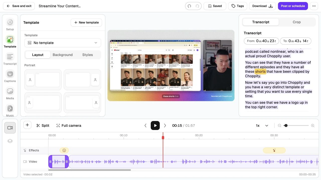321x180 pixels.
Task: Select the Transcript tab in the right panel
Action: [x=261, y=22]
